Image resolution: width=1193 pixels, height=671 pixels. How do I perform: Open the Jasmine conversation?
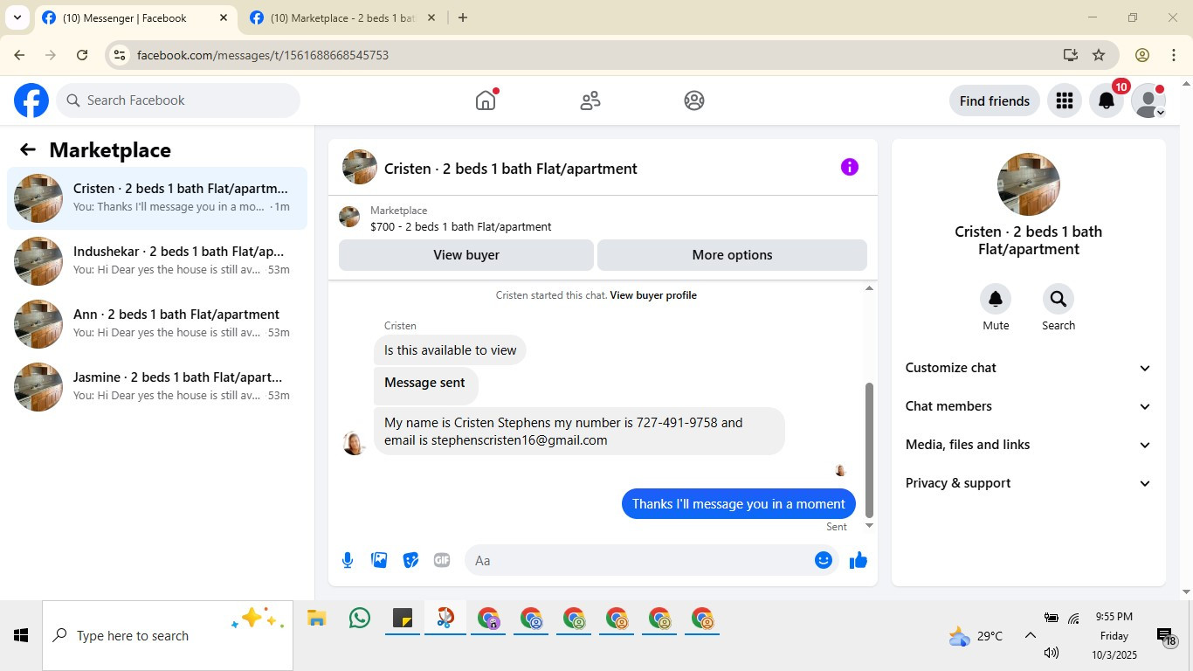(x=157, y=387)
